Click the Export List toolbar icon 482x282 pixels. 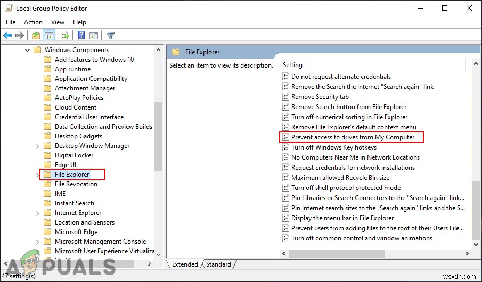click(x=65, y=36)
